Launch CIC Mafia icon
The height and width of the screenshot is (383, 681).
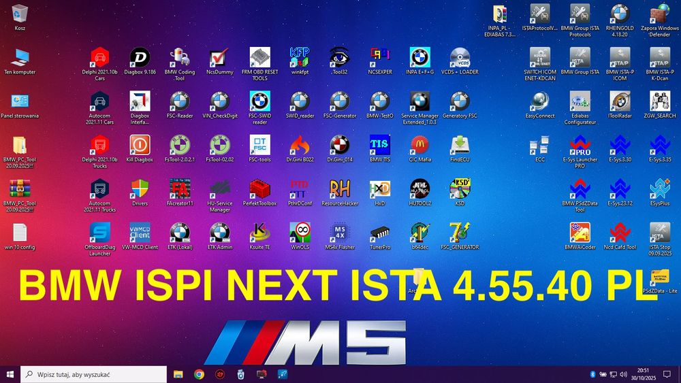[419, 145]
